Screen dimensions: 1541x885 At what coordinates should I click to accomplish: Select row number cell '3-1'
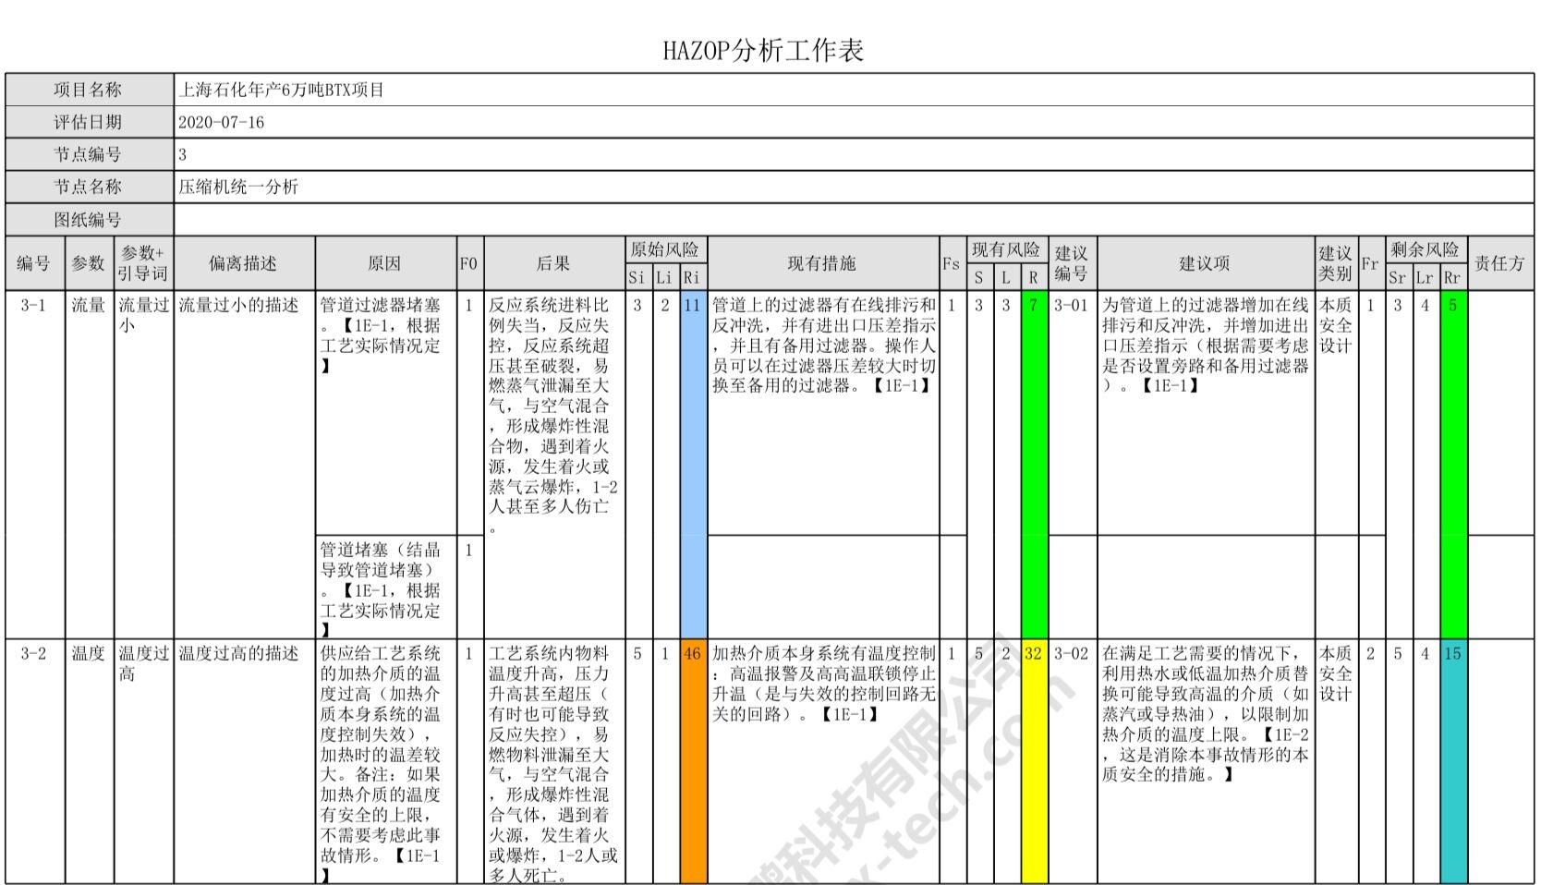point(35,464)
